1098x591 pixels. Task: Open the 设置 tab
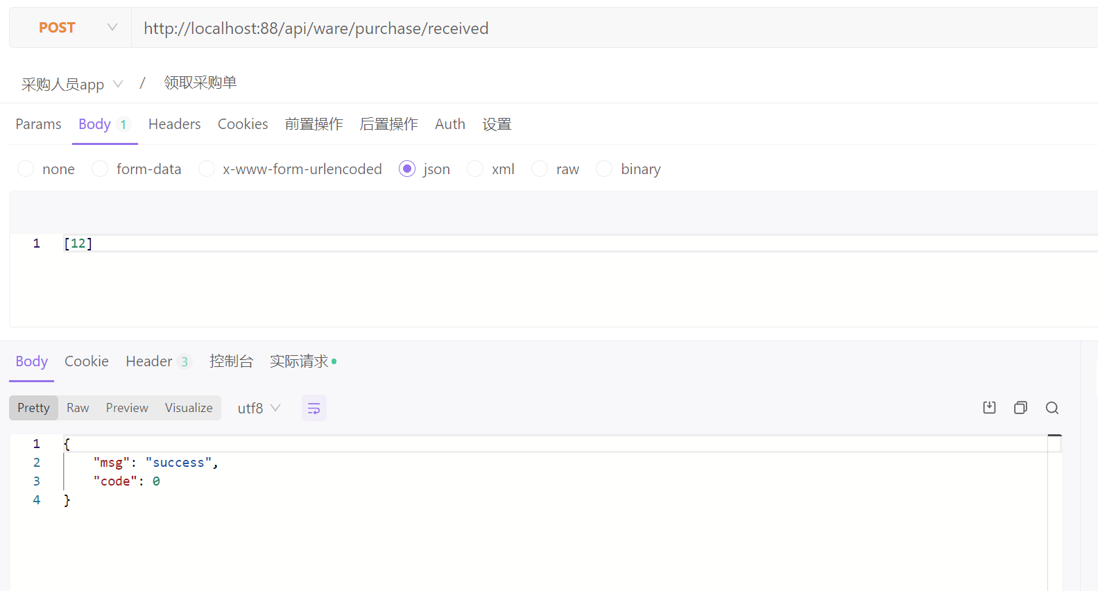(497, 124)
